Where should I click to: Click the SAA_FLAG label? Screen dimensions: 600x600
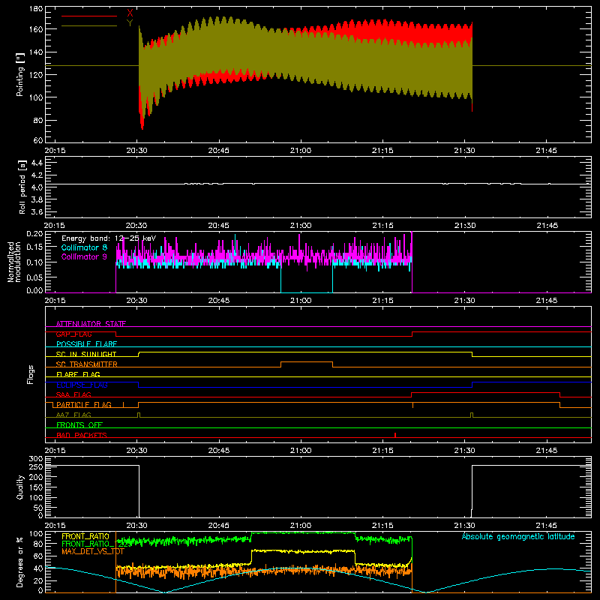(73, 394)
